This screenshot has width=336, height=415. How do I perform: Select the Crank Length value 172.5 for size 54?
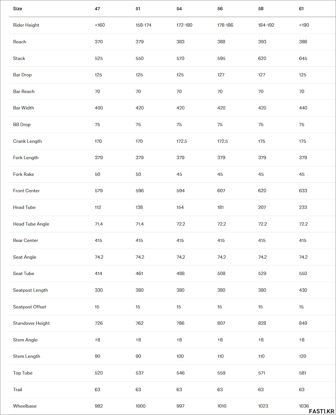click(x=182, y=141)
